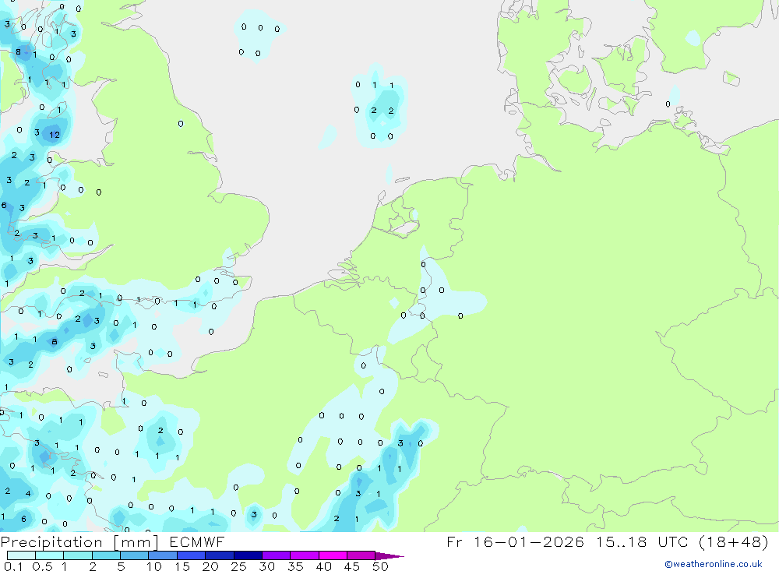Click the 40–45 mm magenta legend swatch
Image resolution: width=779 pixels, height=571 pixels.
tap(333, 555)
